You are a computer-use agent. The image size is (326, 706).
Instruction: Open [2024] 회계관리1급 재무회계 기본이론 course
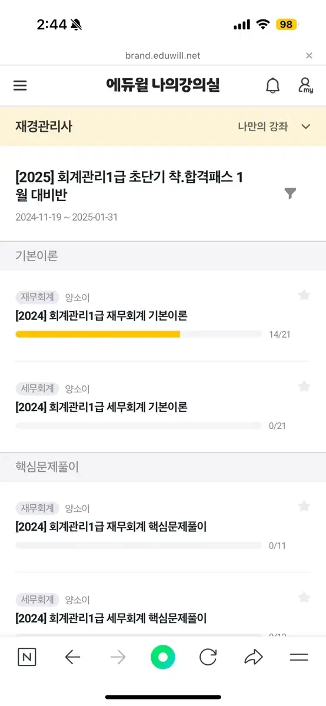101,316
